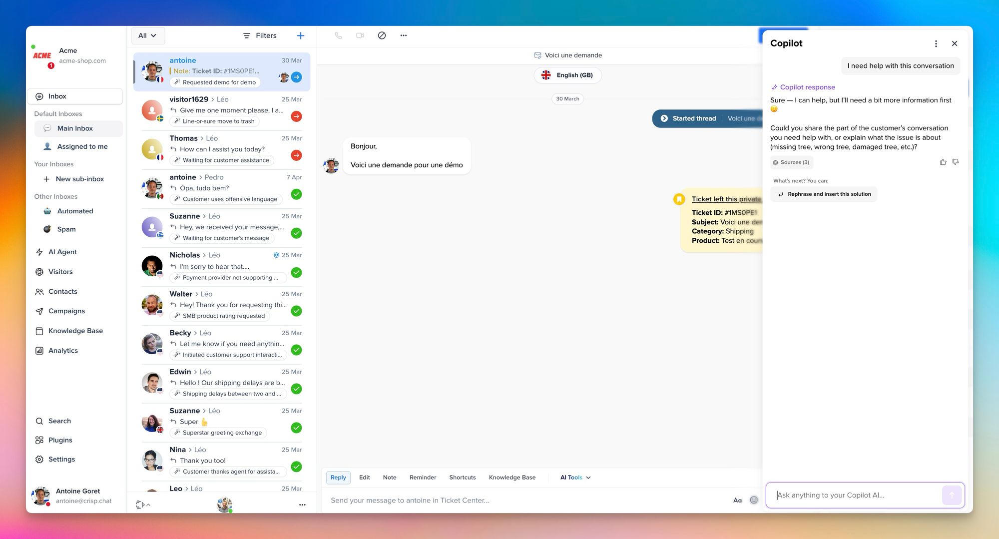Select the Shortcuts tab in composer
The width and height of the screenshot is (999, 539).
tap(462, 478)
